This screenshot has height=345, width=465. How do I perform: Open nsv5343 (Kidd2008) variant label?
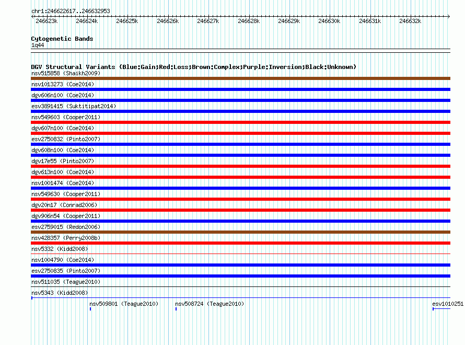[60, 293]
